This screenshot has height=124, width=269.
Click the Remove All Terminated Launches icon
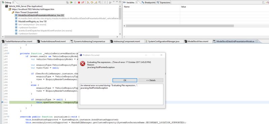[67, 2]
